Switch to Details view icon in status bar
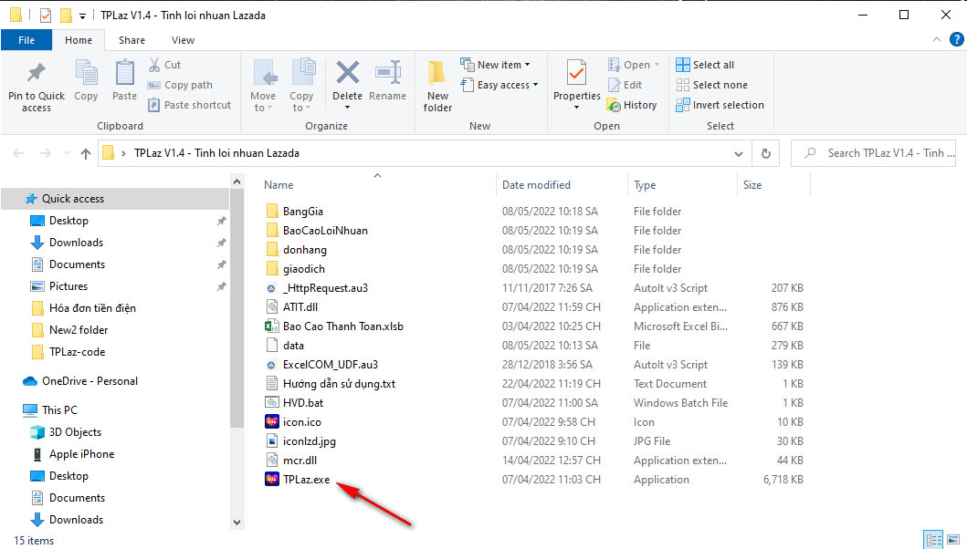 pyautogui.click(x=934, y=540)
